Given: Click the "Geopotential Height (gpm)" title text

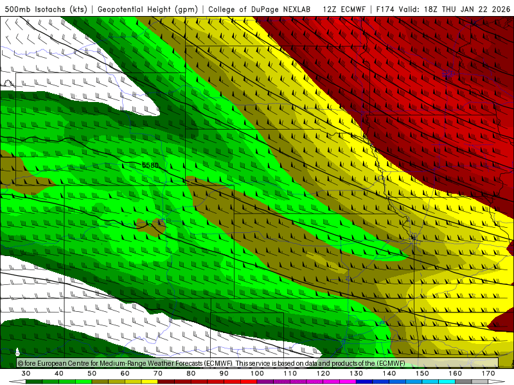Looking at the screenshot, I should coord(148,9).
